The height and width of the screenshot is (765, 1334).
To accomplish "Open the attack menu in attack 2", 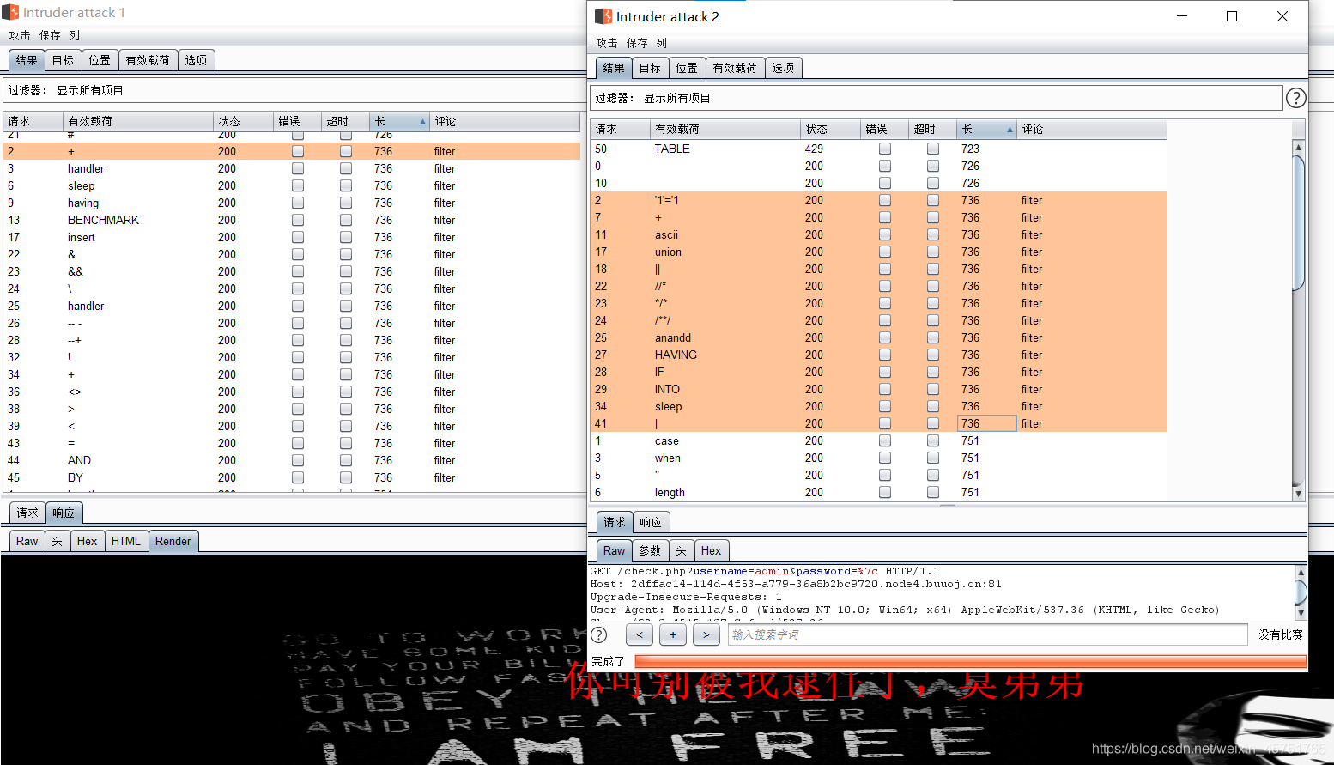I will click(x=606, y=43).
